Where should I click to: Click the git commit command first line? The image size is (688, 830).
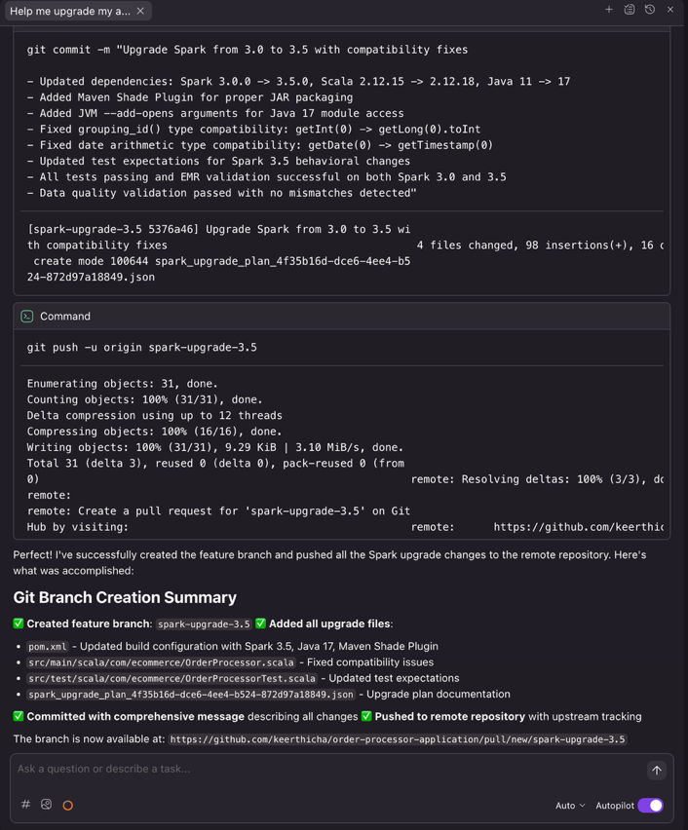248,50
